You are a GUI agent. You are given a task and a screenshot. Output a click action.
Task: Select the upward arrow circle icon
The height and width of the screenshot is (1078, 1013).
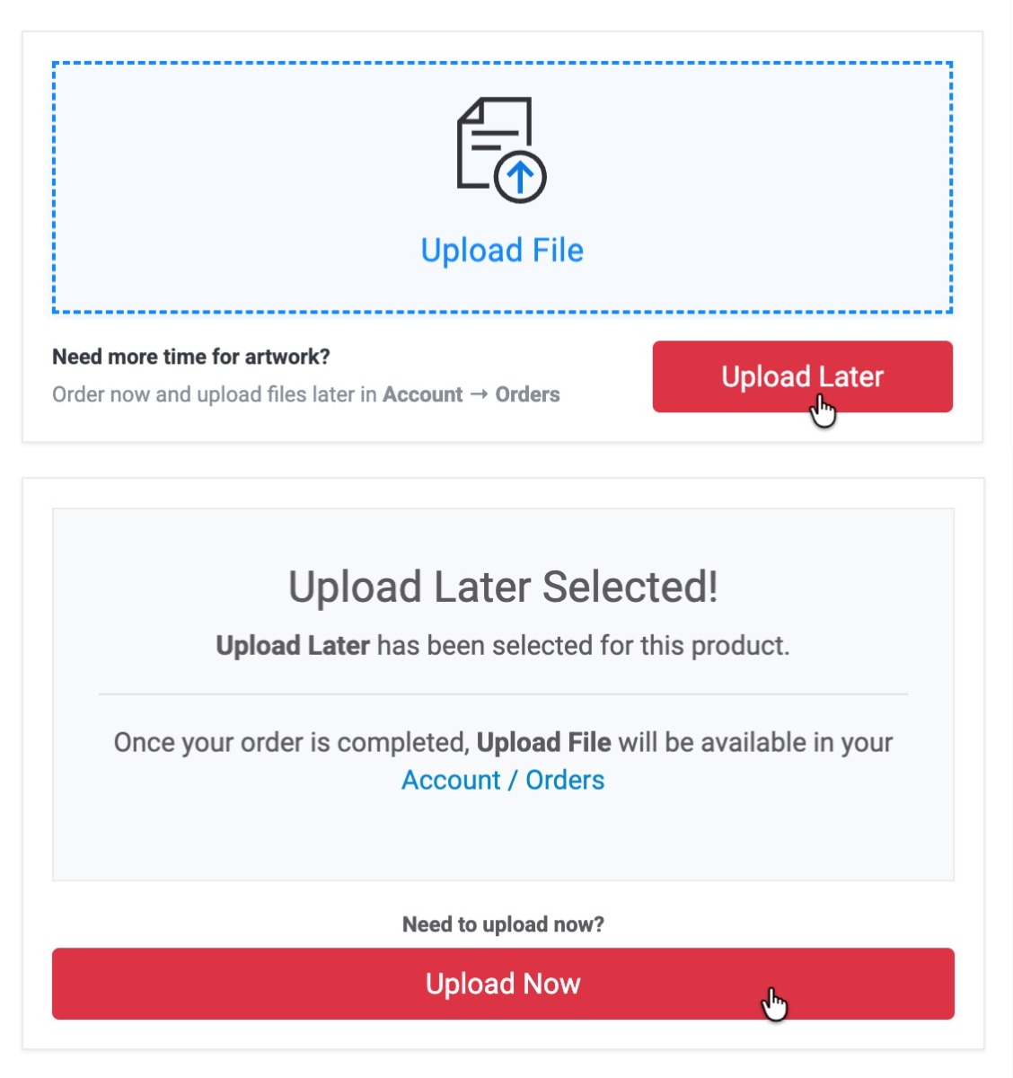[x=520, y=176]
